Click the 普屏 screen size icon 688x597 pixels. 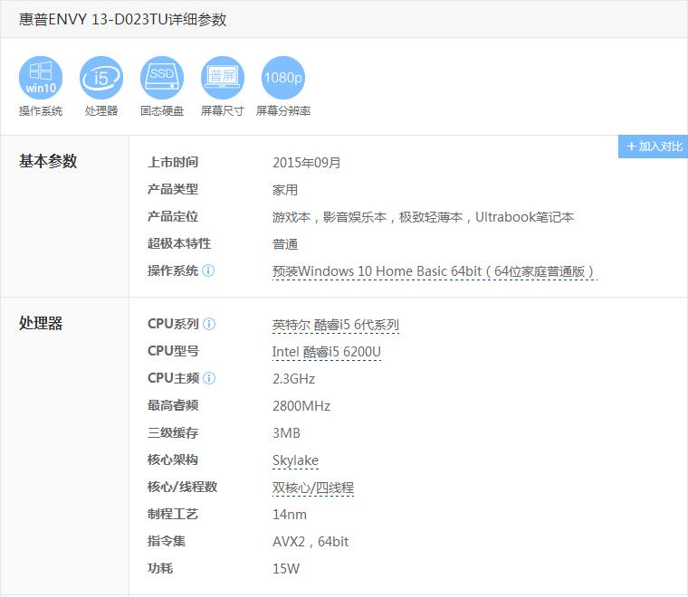(x=223, y=78)
